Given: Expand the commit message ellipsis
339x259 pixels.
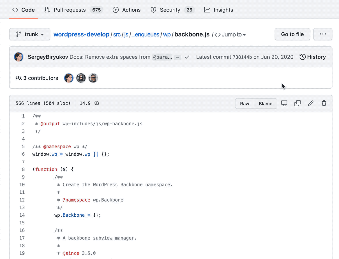Looking at the screenshot, I should pyautogui.click(x=177, y=57).
